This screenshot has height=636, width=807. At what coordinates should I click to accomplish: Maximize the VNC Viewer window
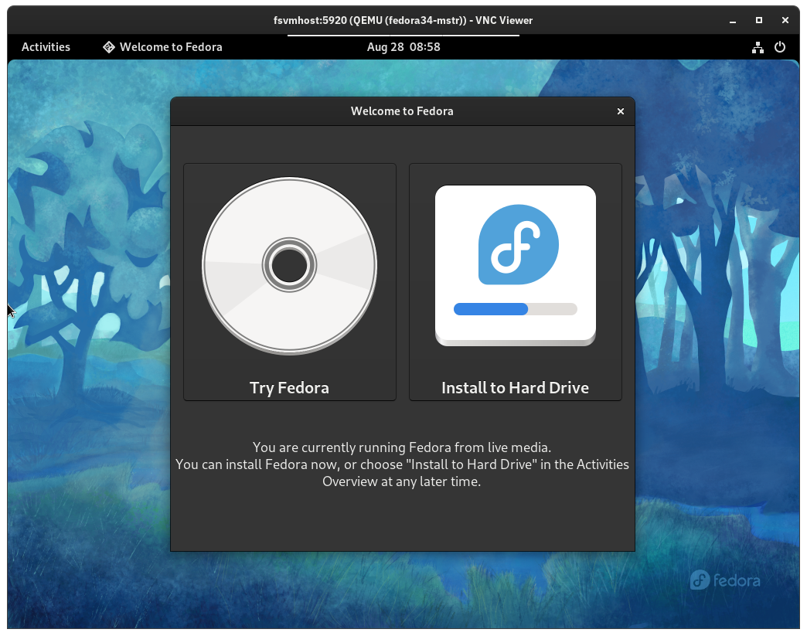pyautogui.click(x=758, y=20)
